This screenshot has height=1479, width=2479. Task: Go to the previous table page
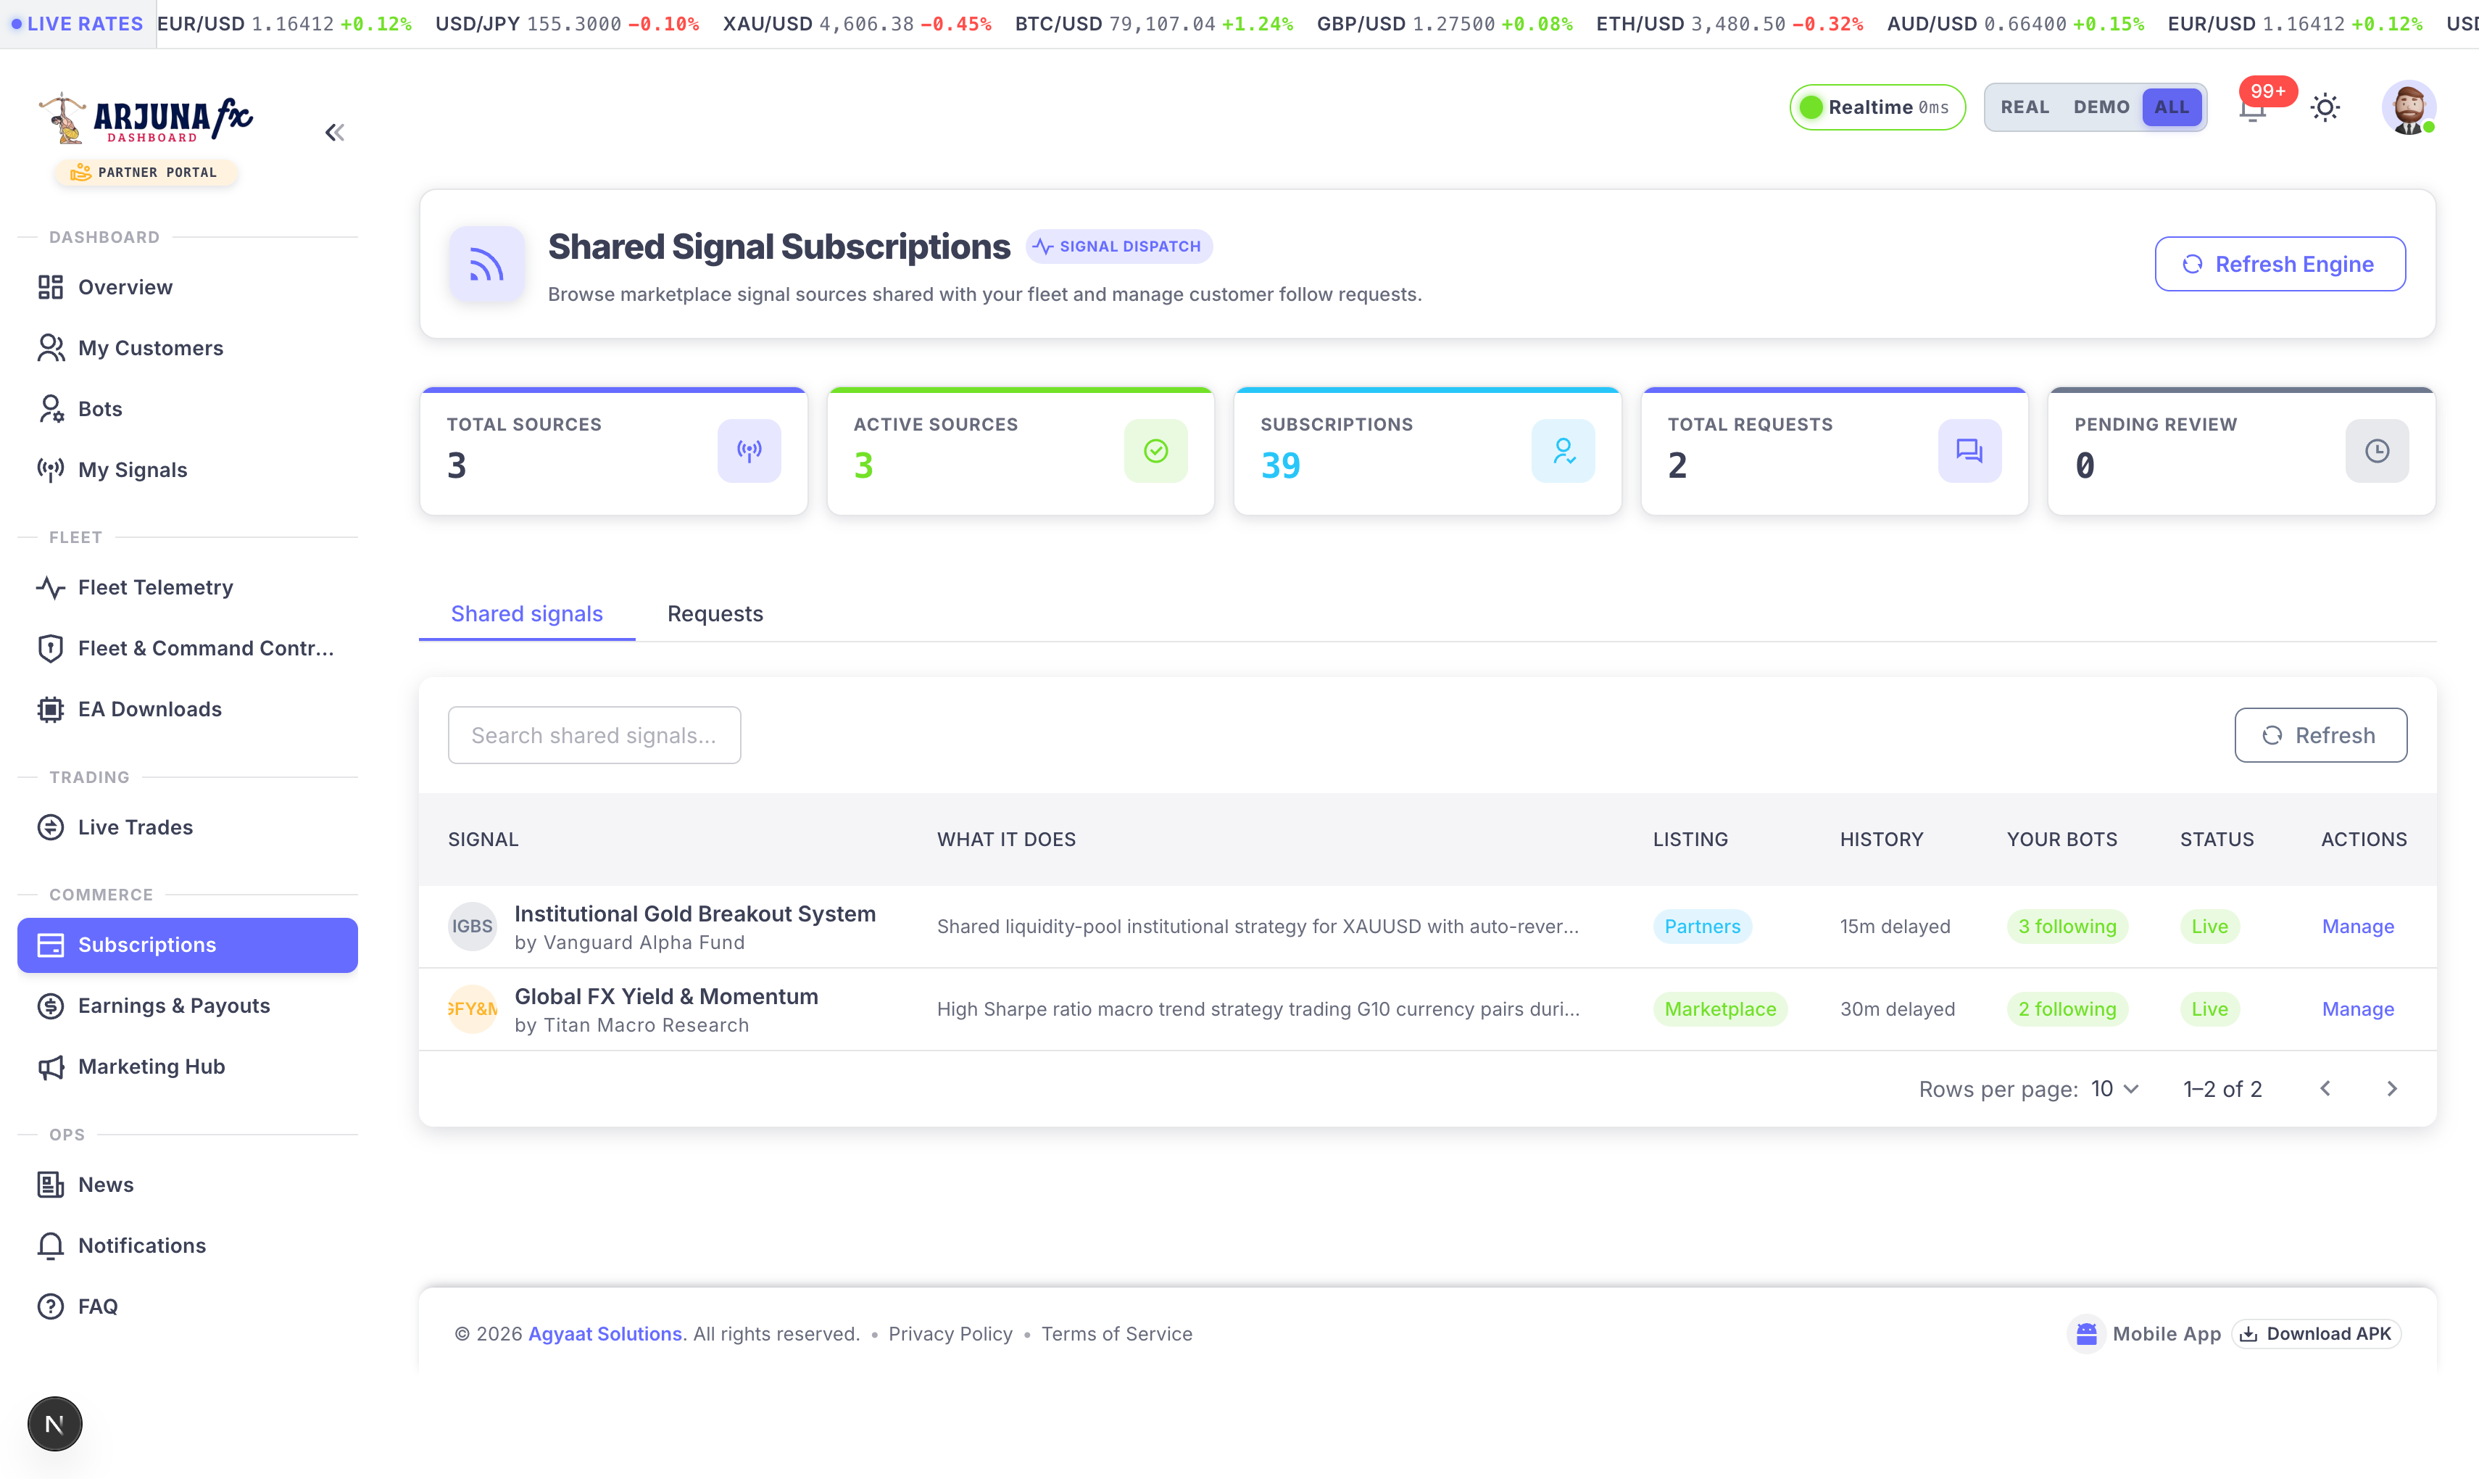click(2325, 1090)
